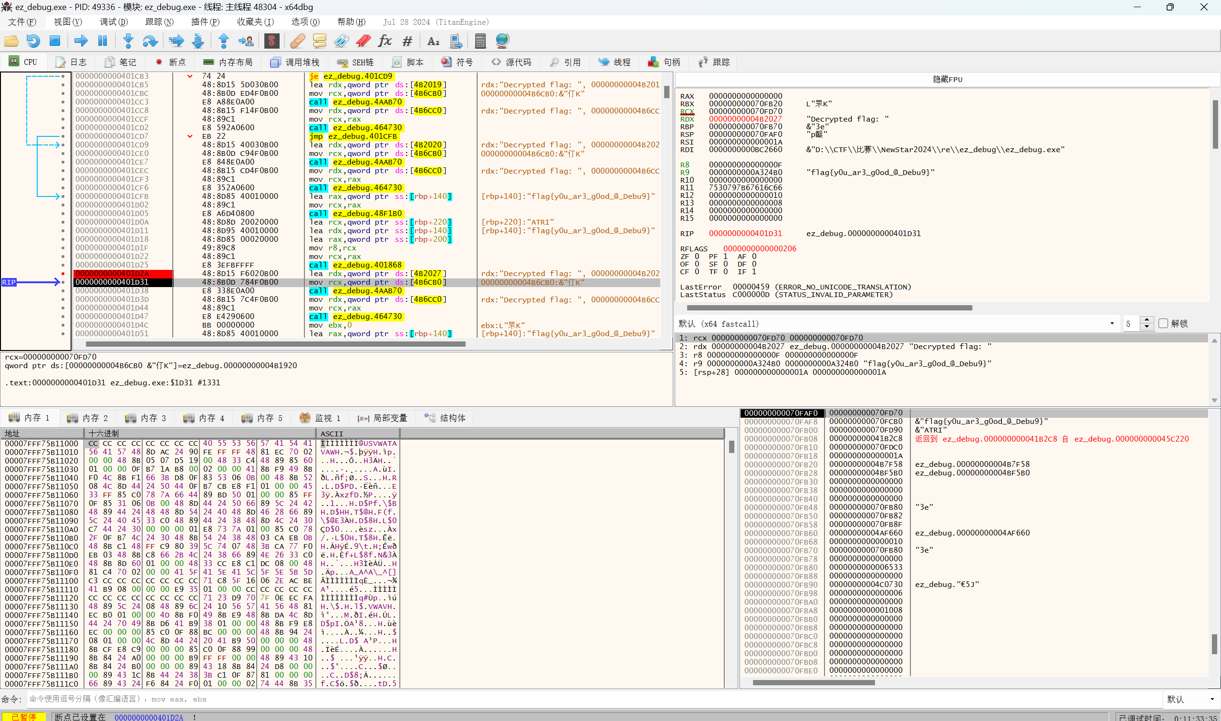Click the 地址 address column header
Image resolution: width=1221 pixels, height=721 pixels.
pyautogui.click(x=42, y=433)
